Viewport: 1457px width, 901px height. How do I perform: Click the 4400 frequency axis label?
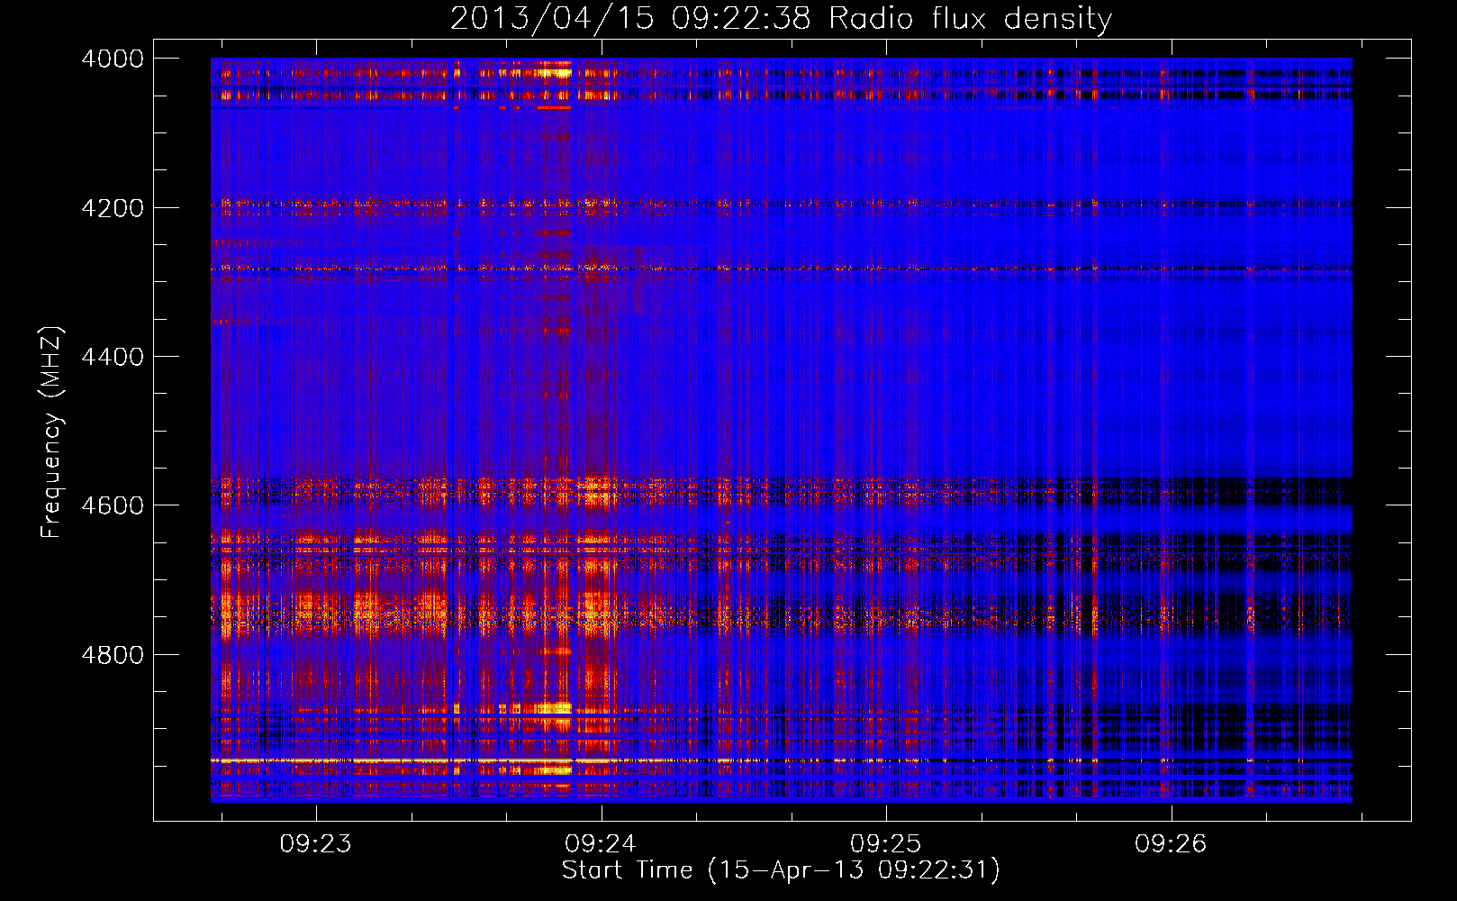click(113, 357)
